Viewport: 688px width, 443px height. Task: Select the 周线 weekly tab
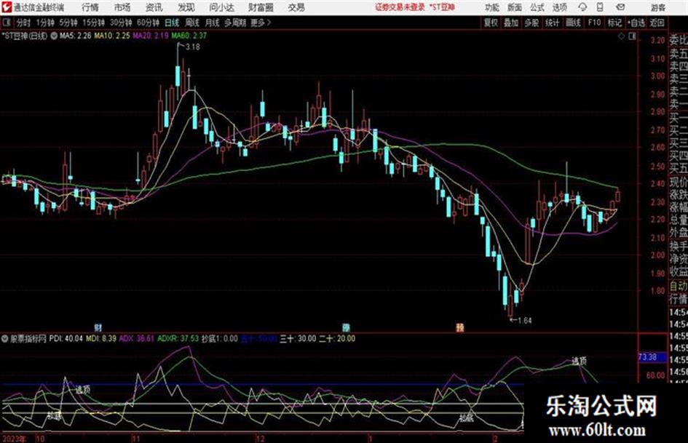pos(192,23)
